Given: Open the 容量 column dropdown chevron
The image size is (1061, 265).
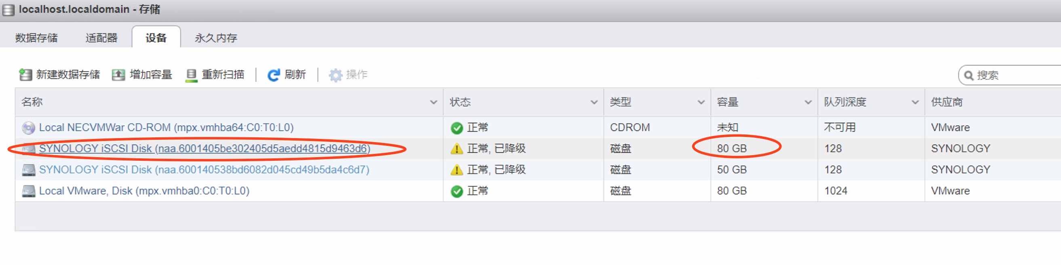Looking at the screenshot, I should tap(808, 103).
